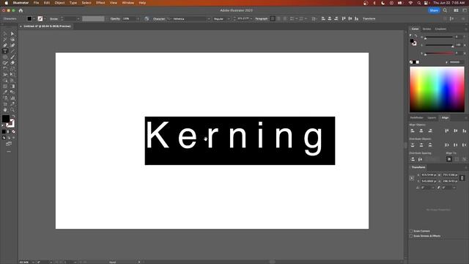Image resolution: width=469 pixels, height=264 pixels.
Task: Click the reference point locator in Transform
Action: 412,178
